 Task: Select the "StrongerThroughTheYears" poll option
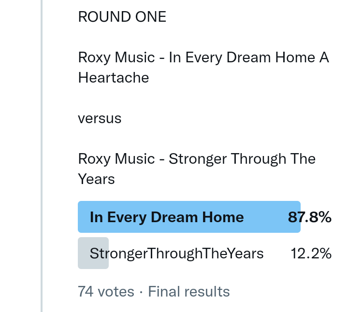pyautogui.click(x=176, y=254)
